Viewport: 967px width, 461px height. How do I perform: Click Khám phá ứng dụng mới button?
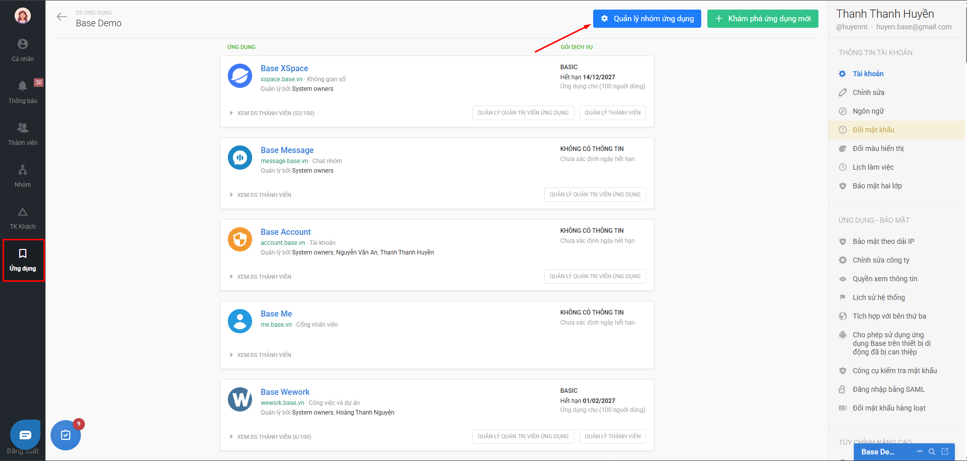763,19
